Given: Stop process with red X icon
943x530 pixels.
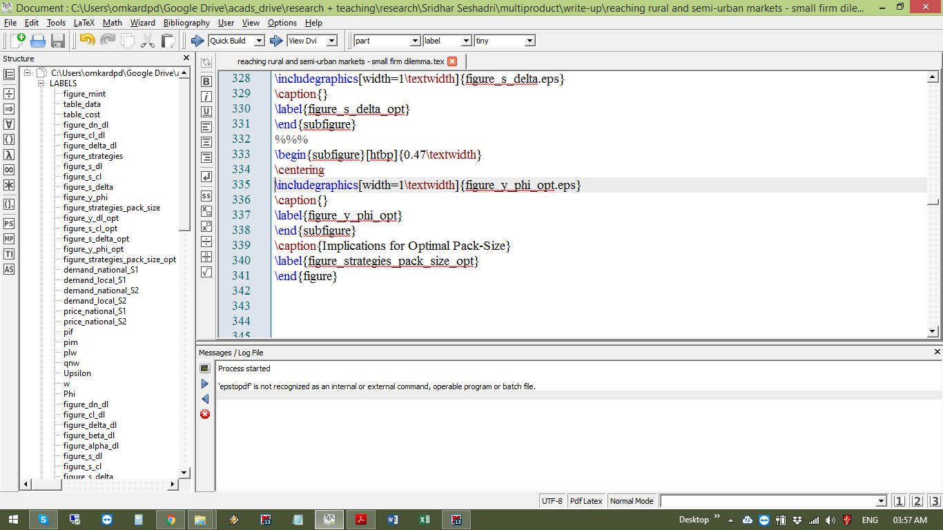Looking at the screenshot, I should pos(205,414).
